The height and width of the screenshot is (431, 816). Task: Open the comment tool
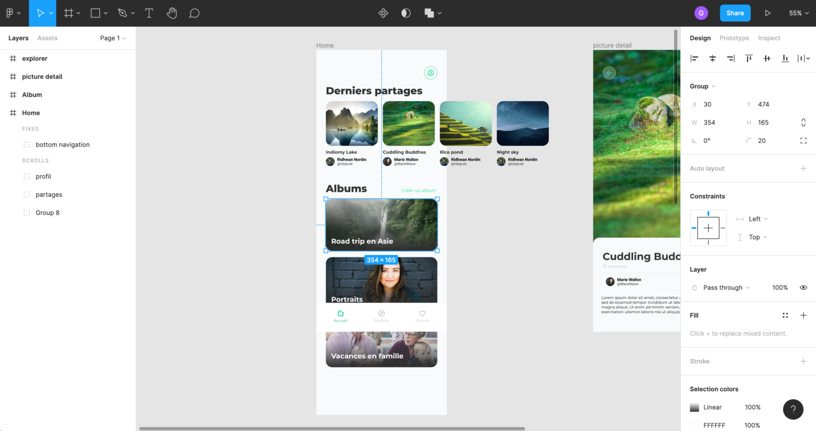point(194,13)
